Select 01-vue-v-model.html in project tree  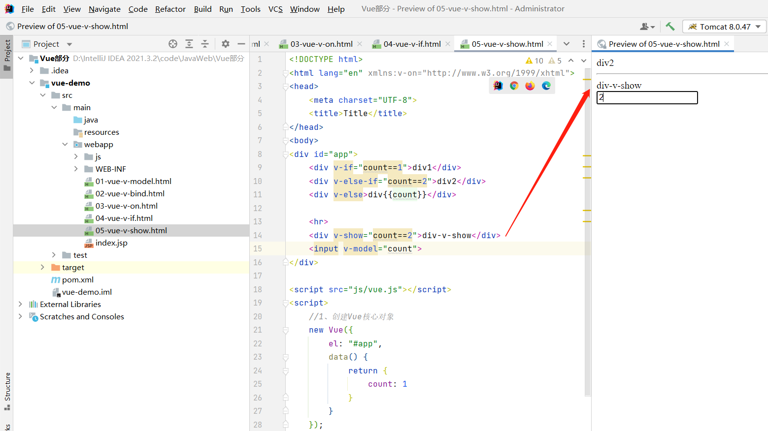pos(134,181)
